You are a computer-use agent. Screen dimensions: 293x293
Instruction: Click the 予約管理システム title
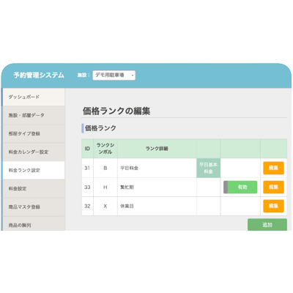39,75
